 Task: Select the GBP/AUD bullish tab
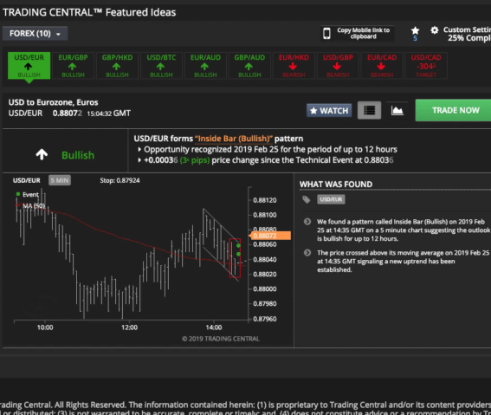coord(249,66)
